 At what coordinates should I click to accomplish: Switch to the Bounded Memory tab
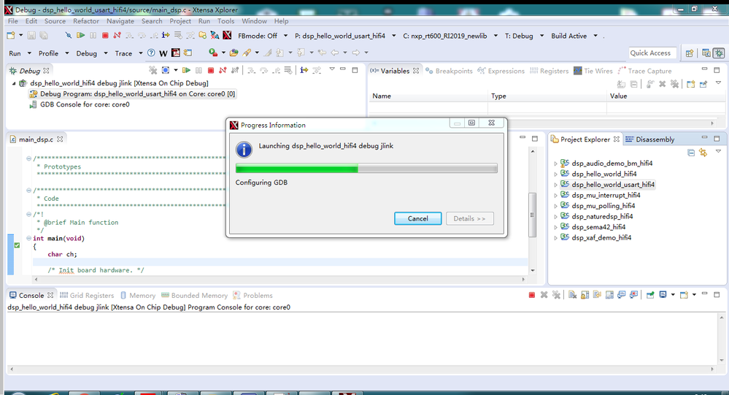click(194, 296)
